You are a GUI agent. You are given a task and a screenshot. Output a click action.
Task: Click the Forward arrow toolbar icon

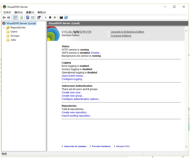click(9, 18)
